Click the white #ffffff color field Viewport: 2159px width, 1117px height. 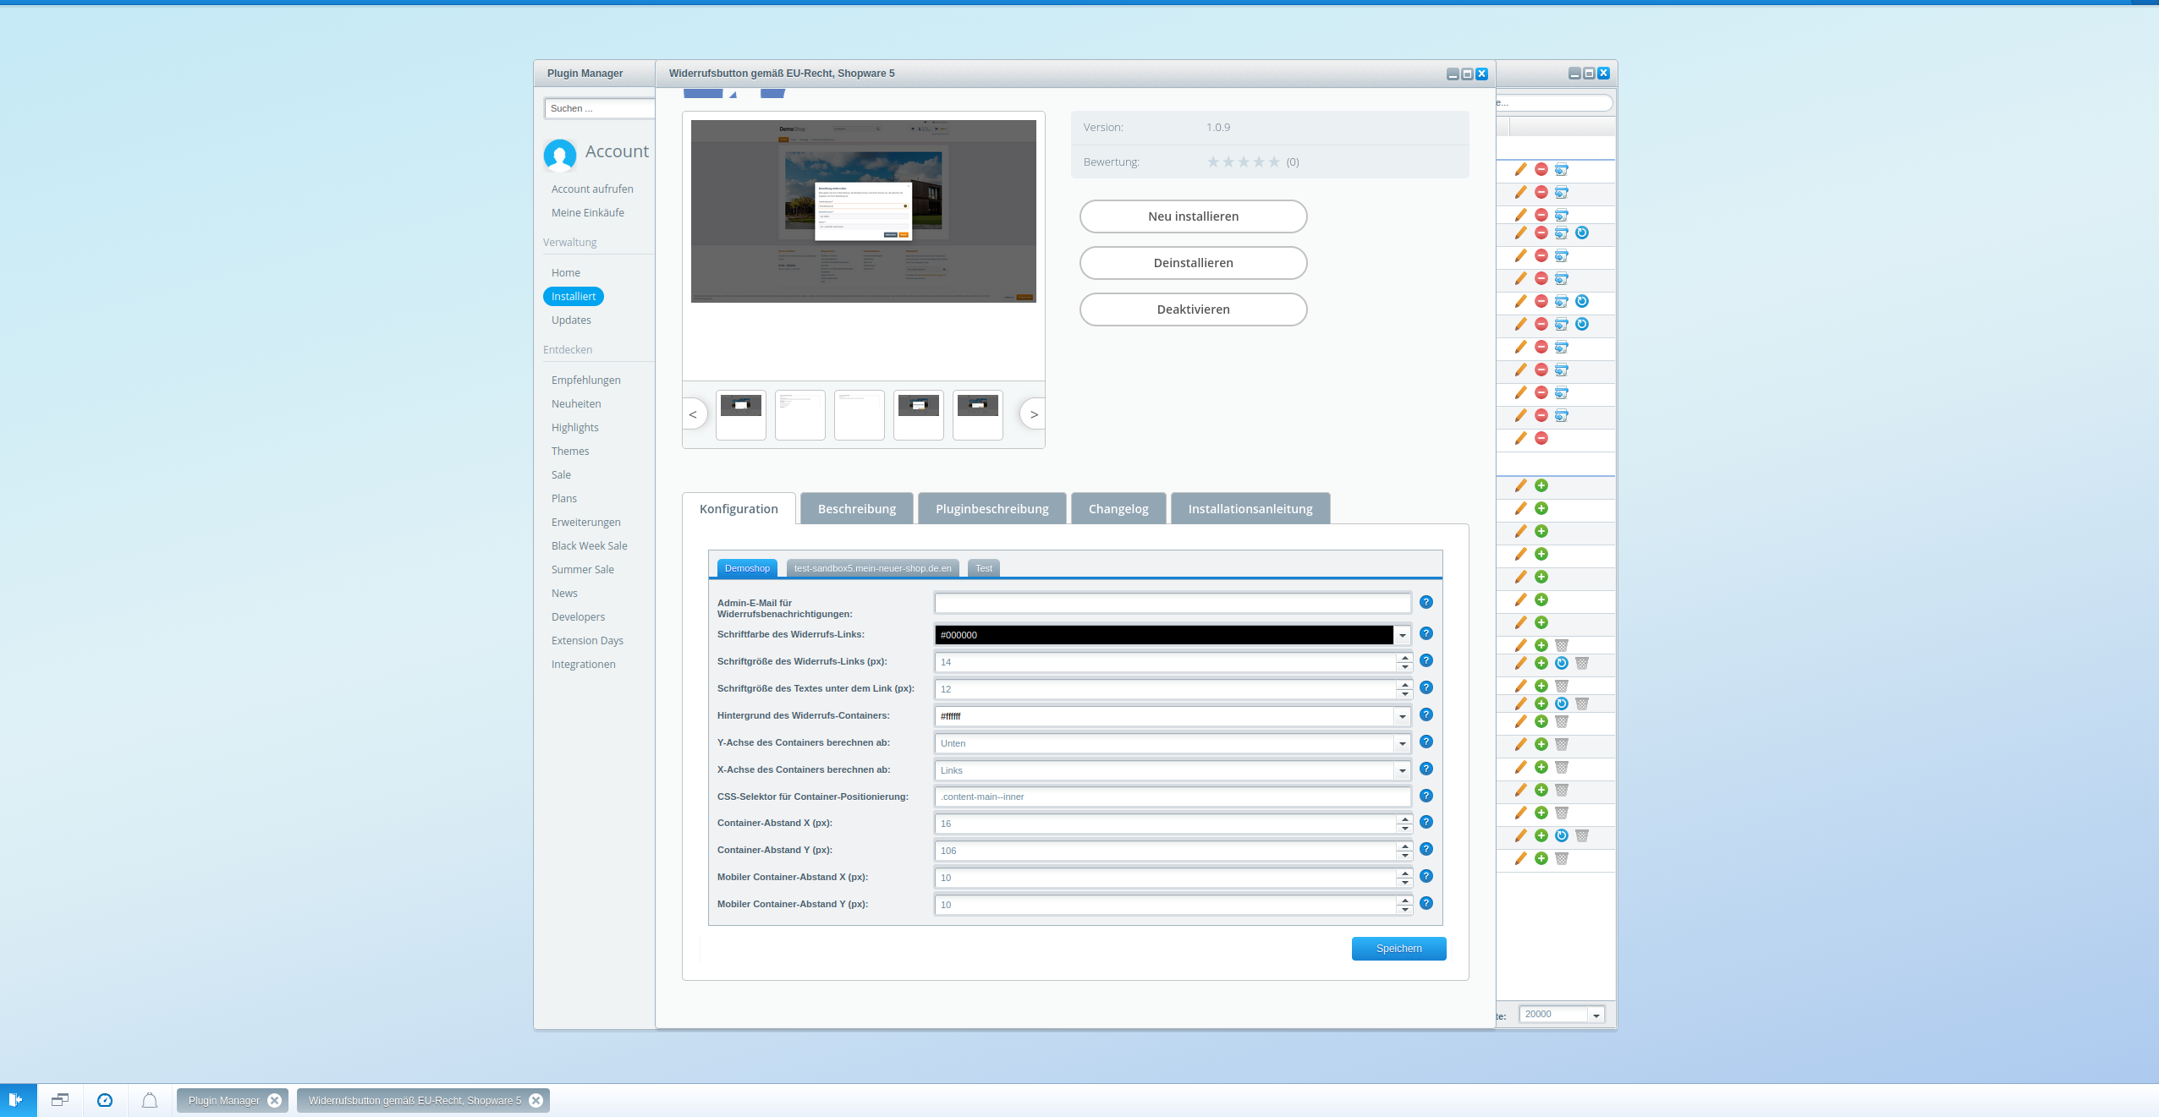point(1164,716)
